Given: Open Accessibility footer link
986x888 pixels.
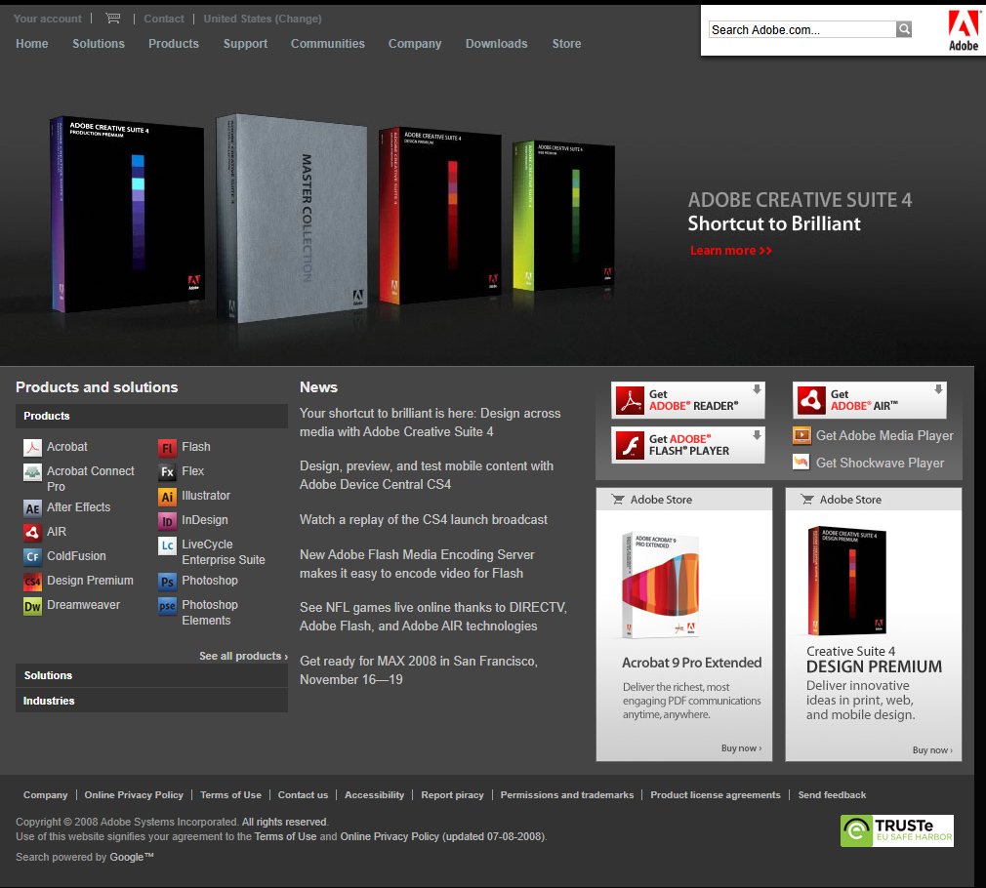Looking at the screenshot, I should 374,795.
